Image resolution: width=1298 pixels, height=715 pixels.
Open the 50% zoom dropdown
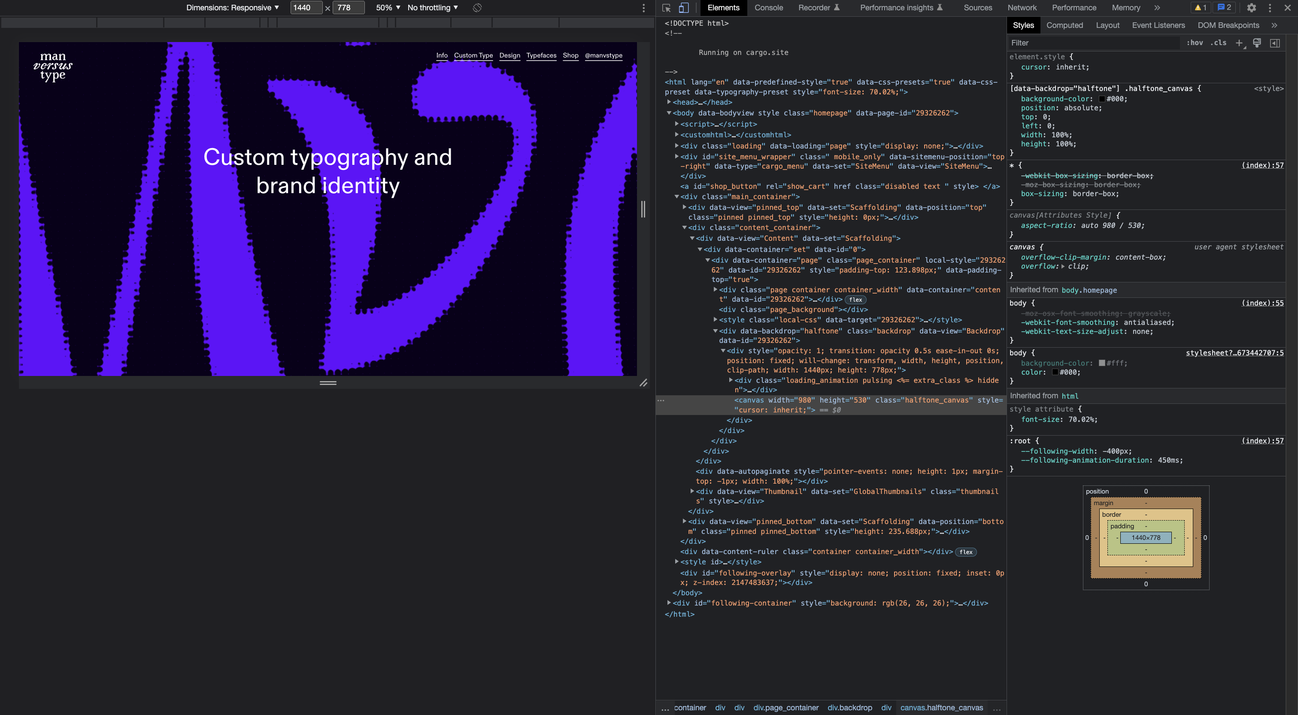(388, 8)
